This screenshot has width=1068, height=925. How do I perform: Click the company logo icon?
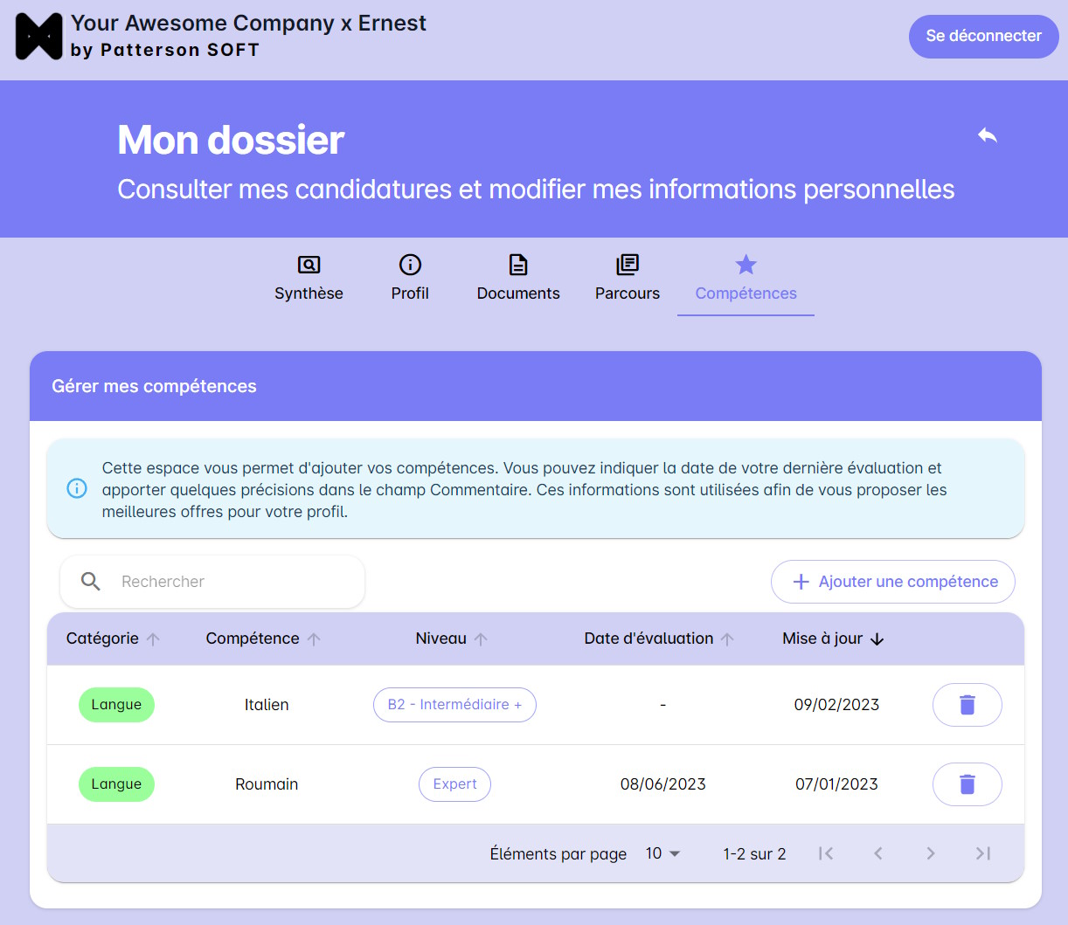(x=39, y=37)
